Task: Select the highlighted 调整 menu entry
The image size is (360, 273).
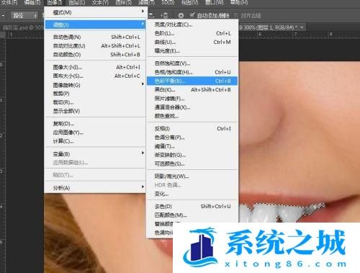Action: [x=95, y=24]
